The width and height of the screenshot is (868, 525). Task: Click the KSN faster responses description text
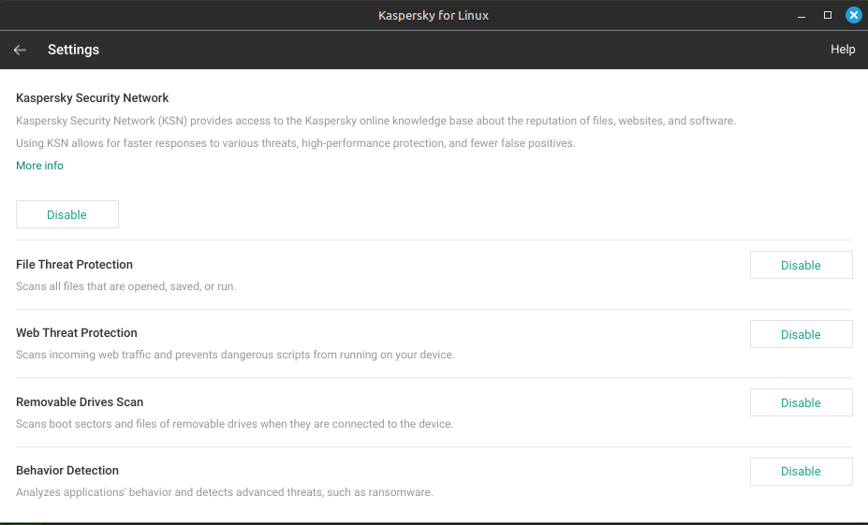coord(296,143)
